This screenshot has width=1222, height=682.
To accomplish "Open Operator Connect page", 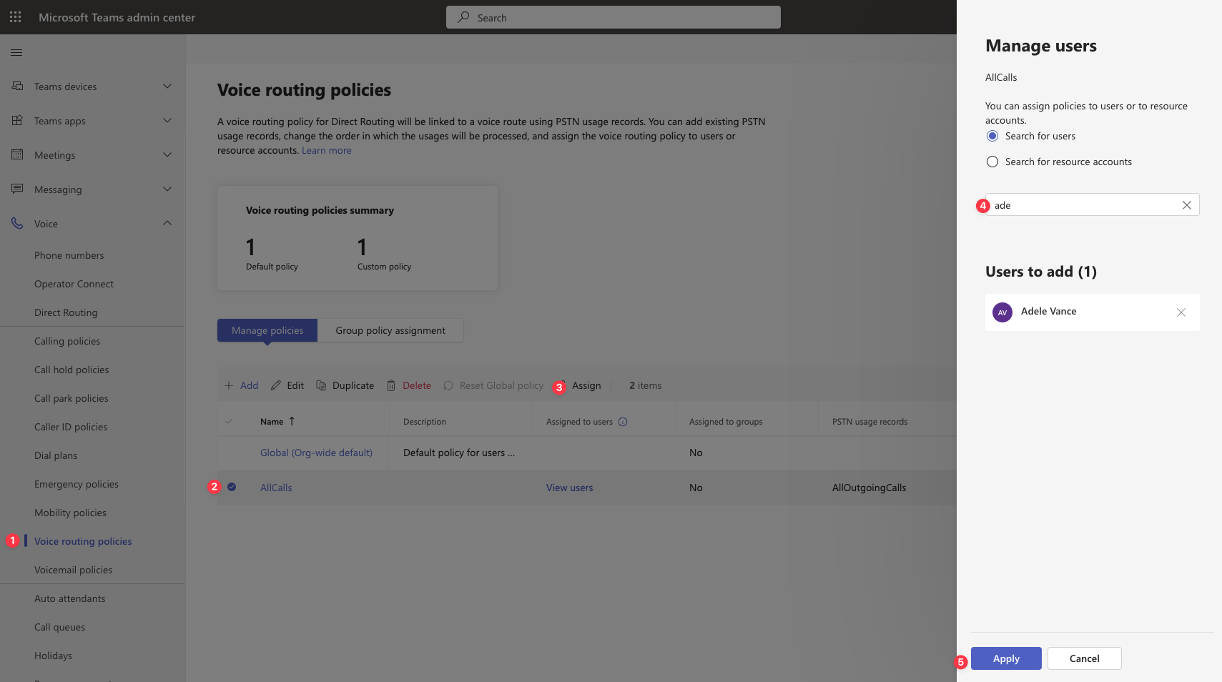I will [x=74, y=284].
